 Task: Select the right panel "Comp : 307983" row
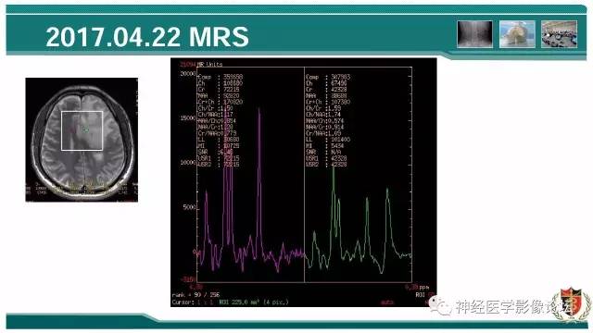328,77
